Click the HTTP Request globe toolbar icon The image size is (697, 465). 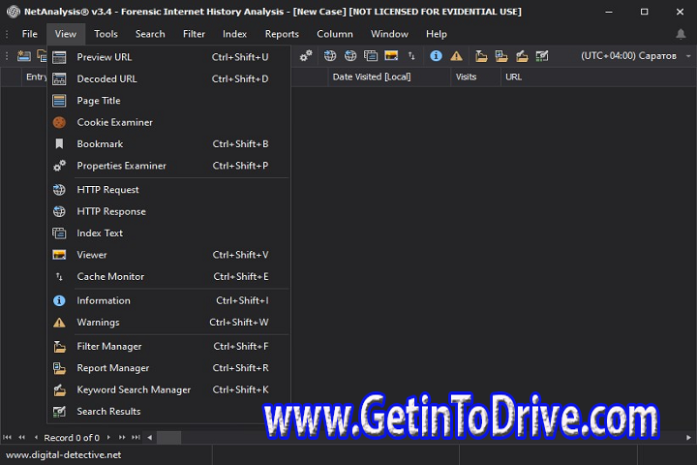point(330,56)
